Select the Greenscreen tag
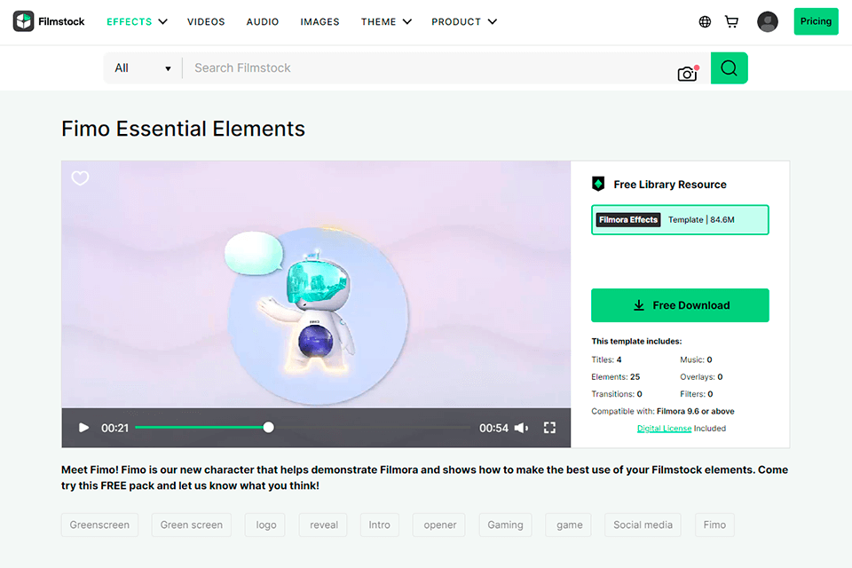This screenshot has width=852, height=568. pyautogui.click(x=99, y=525)
